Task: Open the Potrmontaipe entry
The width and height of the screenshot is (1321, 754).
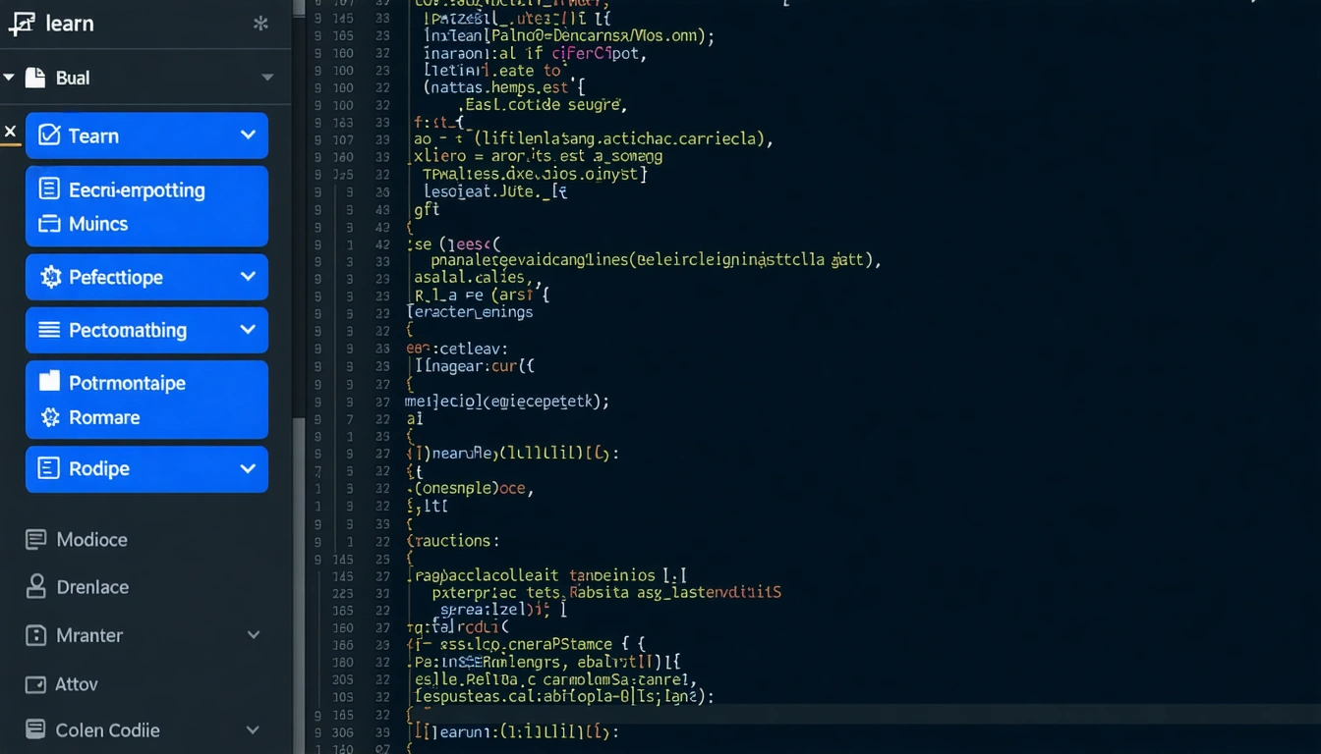Action: pos(127,383)
